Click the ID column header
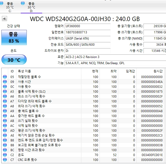Image resolution: width=166 pixels, height=164 pixels. 12,71
